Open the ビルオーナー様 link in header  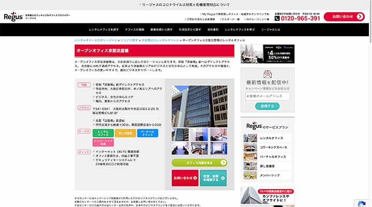[x=229, y=19]
